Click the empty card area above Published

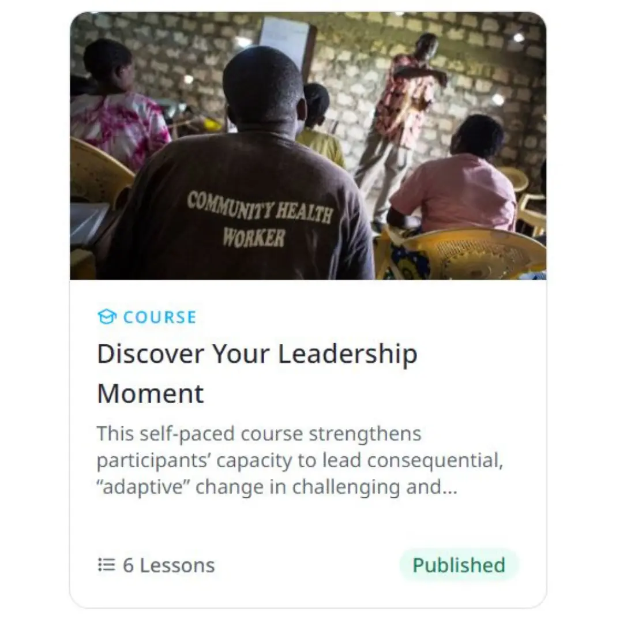click(459, 524)
